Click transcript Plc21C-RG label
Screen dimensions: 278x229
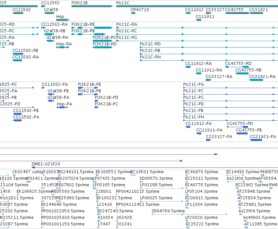(127, 38)
